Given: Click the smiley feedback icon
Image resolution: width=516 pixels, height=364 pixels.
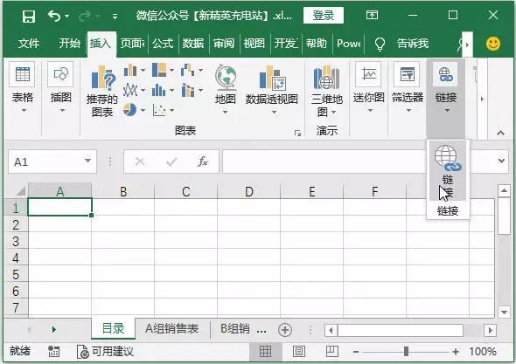Looking at the screenshot, I should (493, 44).
